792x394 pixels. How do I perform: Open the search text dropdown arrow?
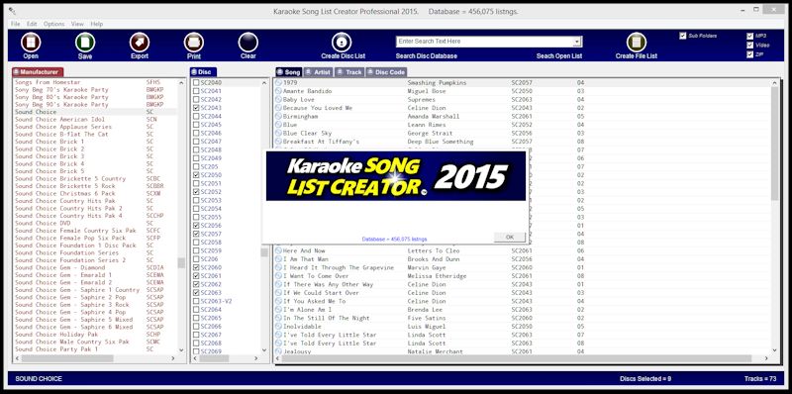click(x=577, y=42)
